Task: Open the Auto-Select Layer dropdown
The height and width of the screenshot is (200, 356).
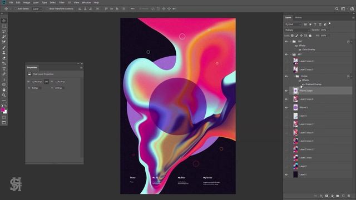Action: (x=37, y=9)
